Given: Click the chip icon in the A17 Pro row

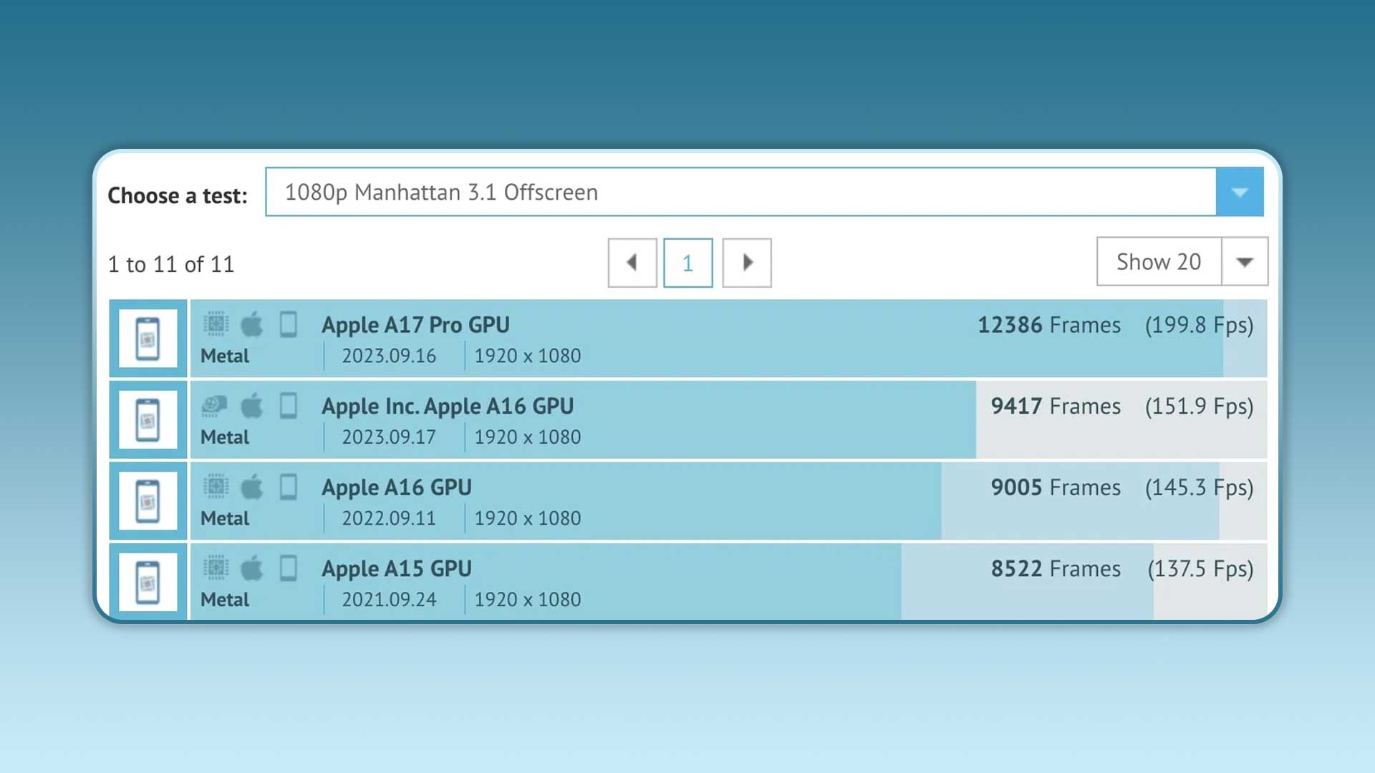Looking at the screenshot, I should click(x=216, y=324).
